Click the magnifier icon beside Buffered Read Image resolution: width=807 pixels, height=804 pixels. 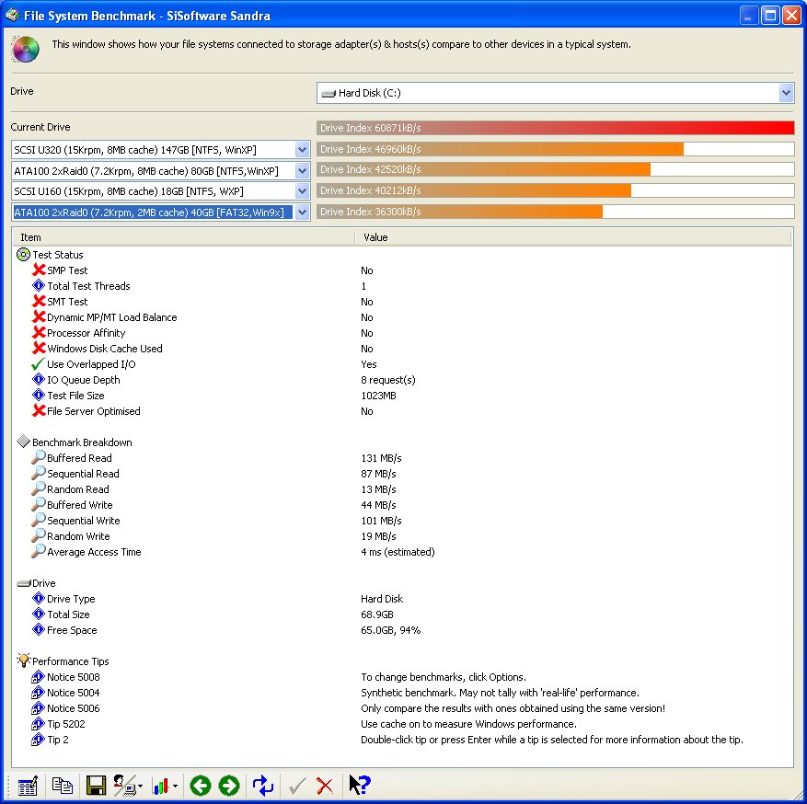pos(38,457)
